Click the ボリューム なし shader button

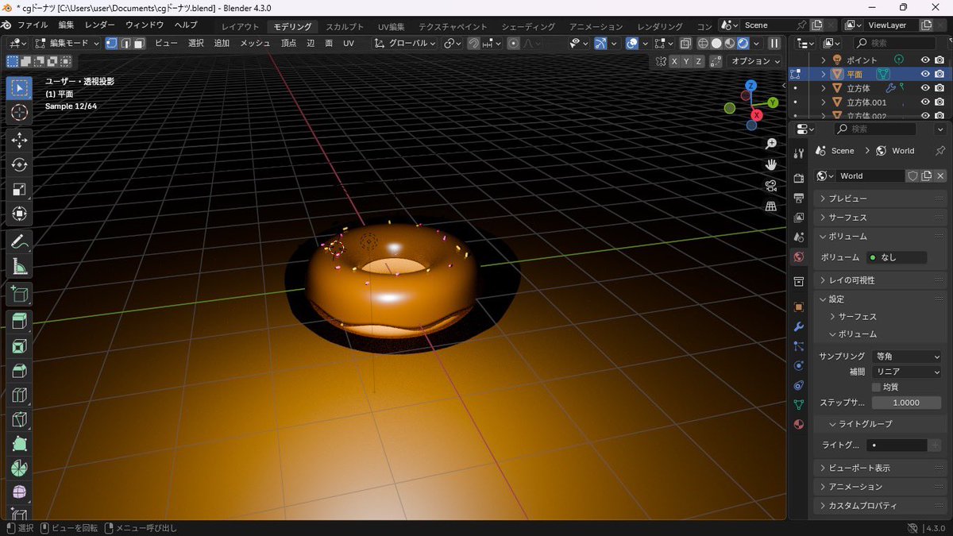896,257
